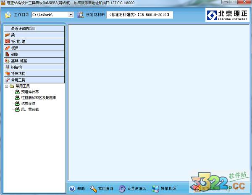Click the 规范及材料 label
The height and width of the screenshot is (195, 252).
(x=95, y=15)
